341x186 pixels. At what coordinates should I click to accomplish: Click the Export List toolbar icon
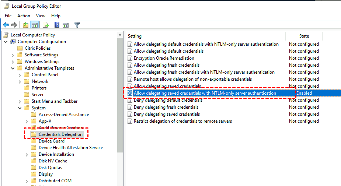(x=45, y=25)
